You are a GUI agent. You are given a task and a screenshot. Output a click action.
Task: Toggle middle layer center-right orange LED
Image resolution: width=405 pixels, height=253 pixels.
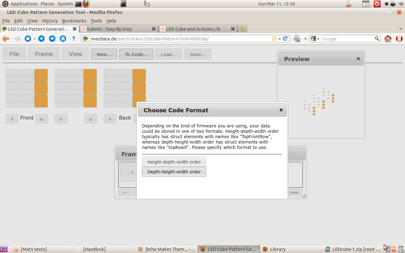(x=90, y=88)
